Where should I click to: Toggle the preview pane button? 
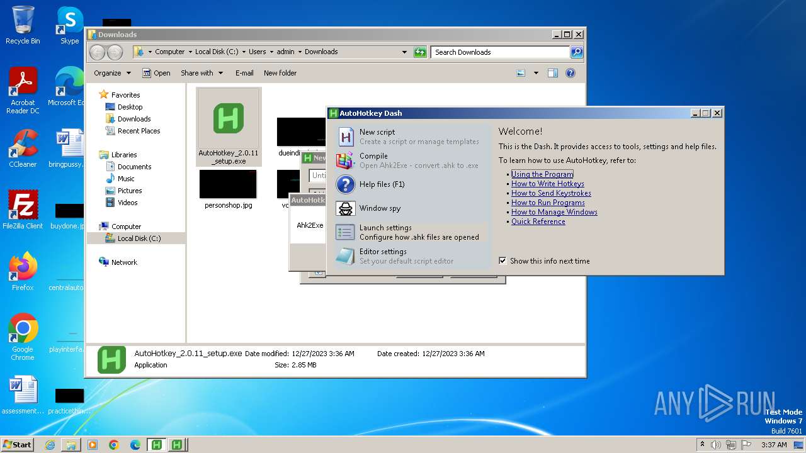tap(553, 73)
